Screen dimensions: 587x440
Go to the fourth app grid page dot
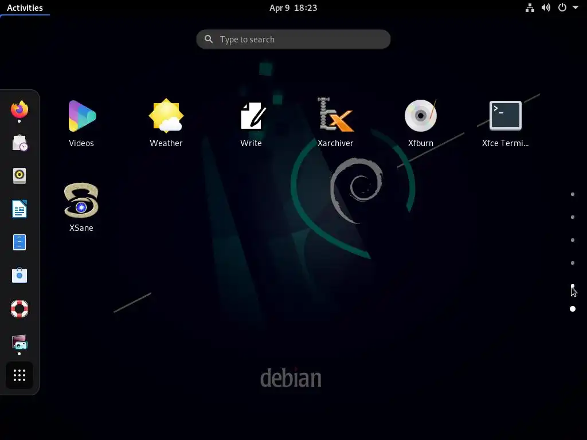click(573, 263)
